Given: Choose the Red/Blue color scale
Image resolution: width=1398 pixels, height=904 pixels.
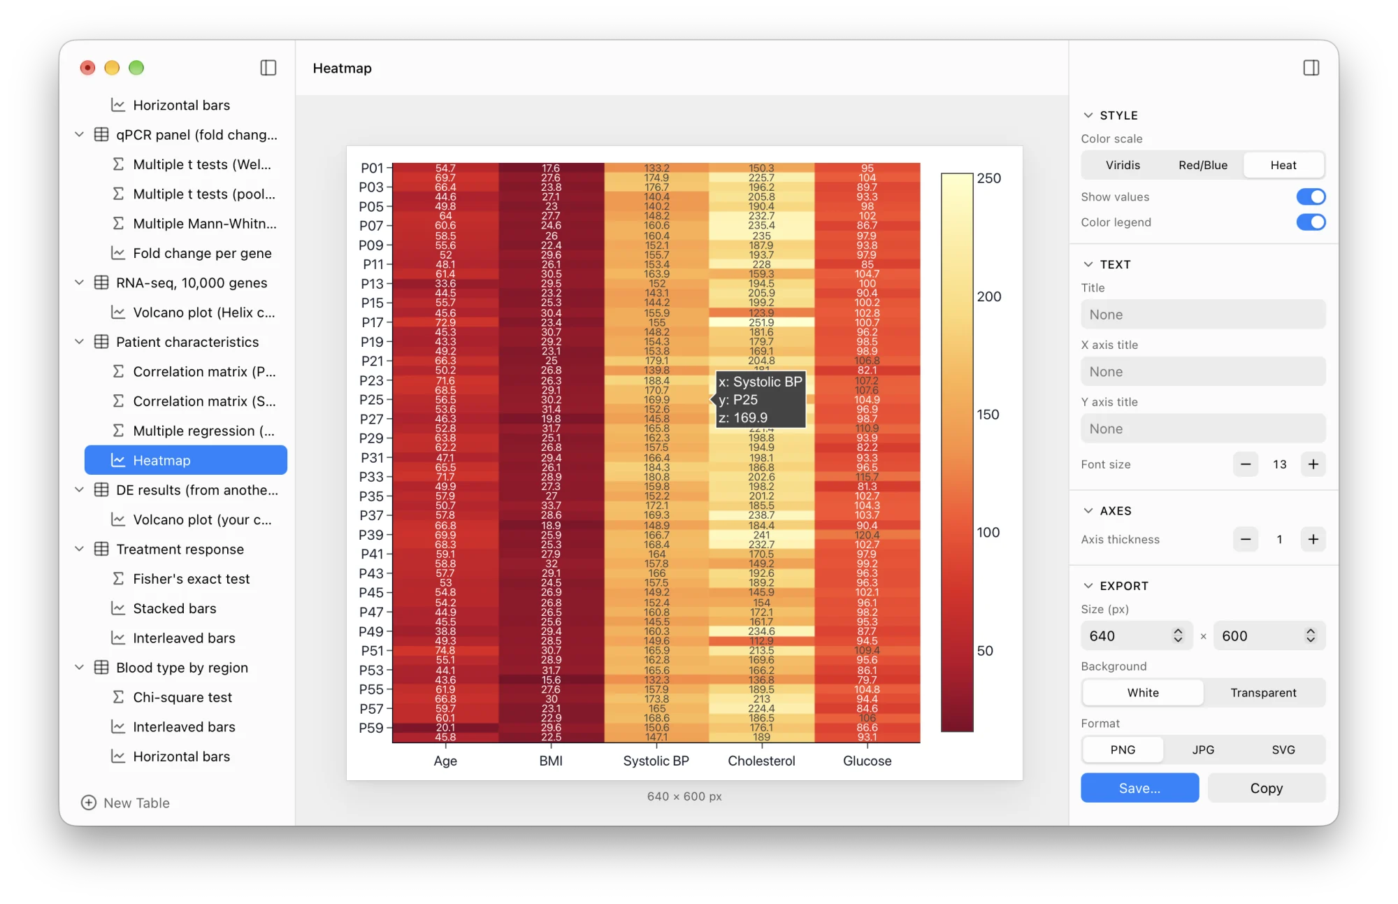Looking at the screenshot, I should tap(1203, 165).
